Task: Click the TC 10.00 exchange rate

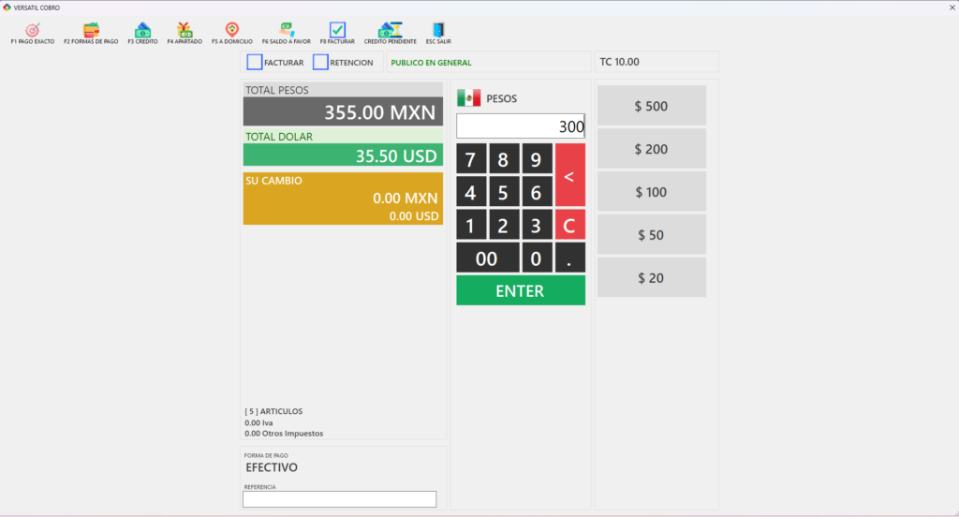Action: pyautogui.click(x=620, y=62)
